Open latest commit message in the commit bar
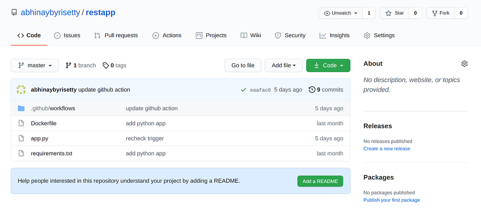 (x=104, y=90)
